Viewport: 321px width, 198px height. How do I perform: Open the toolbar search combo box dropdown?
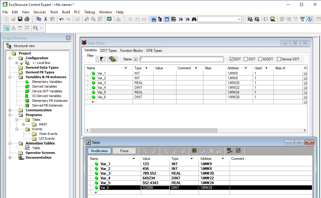[x=239, y=19]
